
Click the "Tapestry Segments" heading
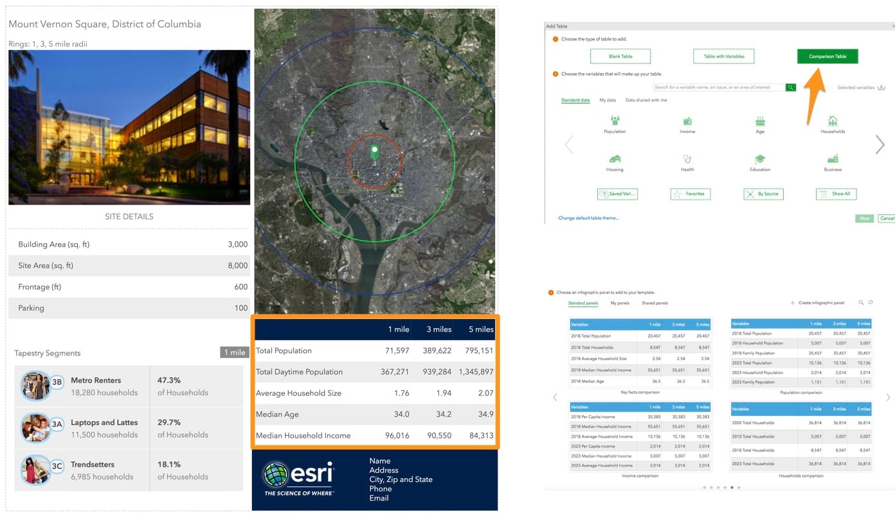(x=48, y=353)
